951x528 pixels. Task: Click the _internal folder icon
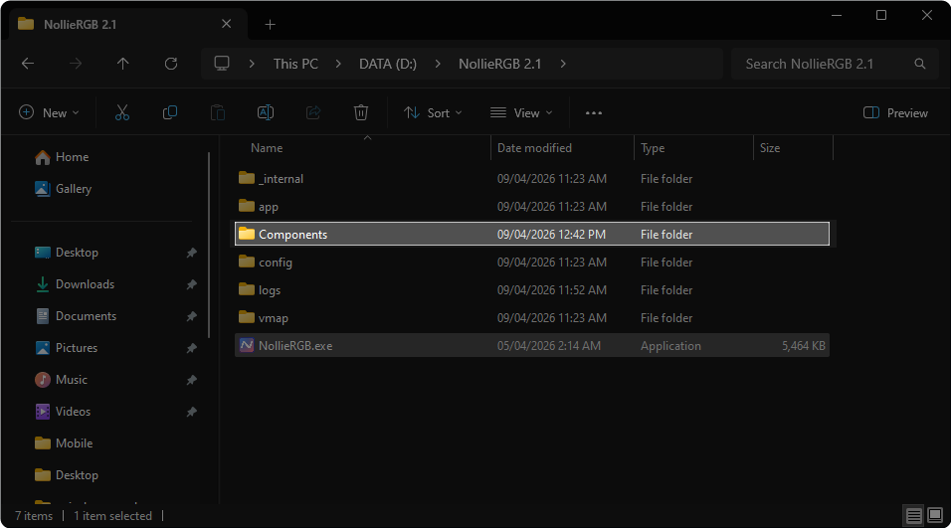tap(247, 178)
